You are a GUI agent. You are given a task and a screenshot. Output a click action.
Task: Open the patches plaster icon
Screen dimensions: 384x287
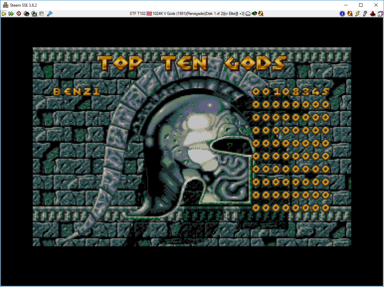(x=350, y=14)
